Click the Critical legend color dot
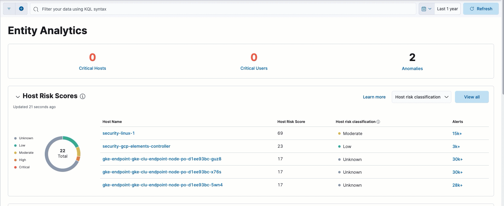The image size is (504, 206). pos(15,167)
